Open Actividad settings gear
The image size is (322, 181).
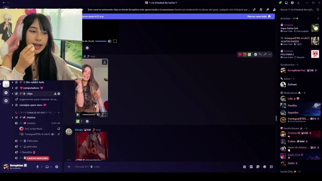point(297,18)
